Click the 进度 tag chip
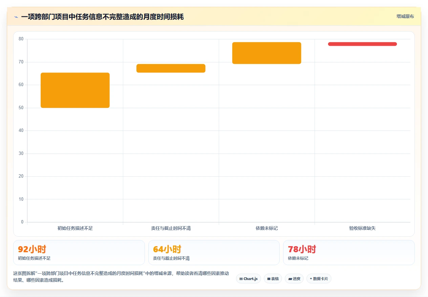This screenshot has height=297, width=428. [294, 279]
